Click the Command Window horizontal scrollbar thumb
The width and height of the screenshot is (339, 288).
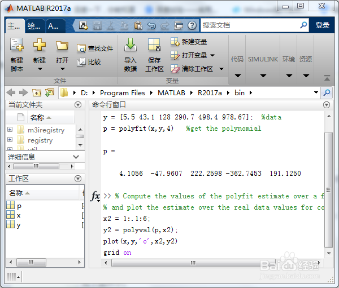coord(193,263)
